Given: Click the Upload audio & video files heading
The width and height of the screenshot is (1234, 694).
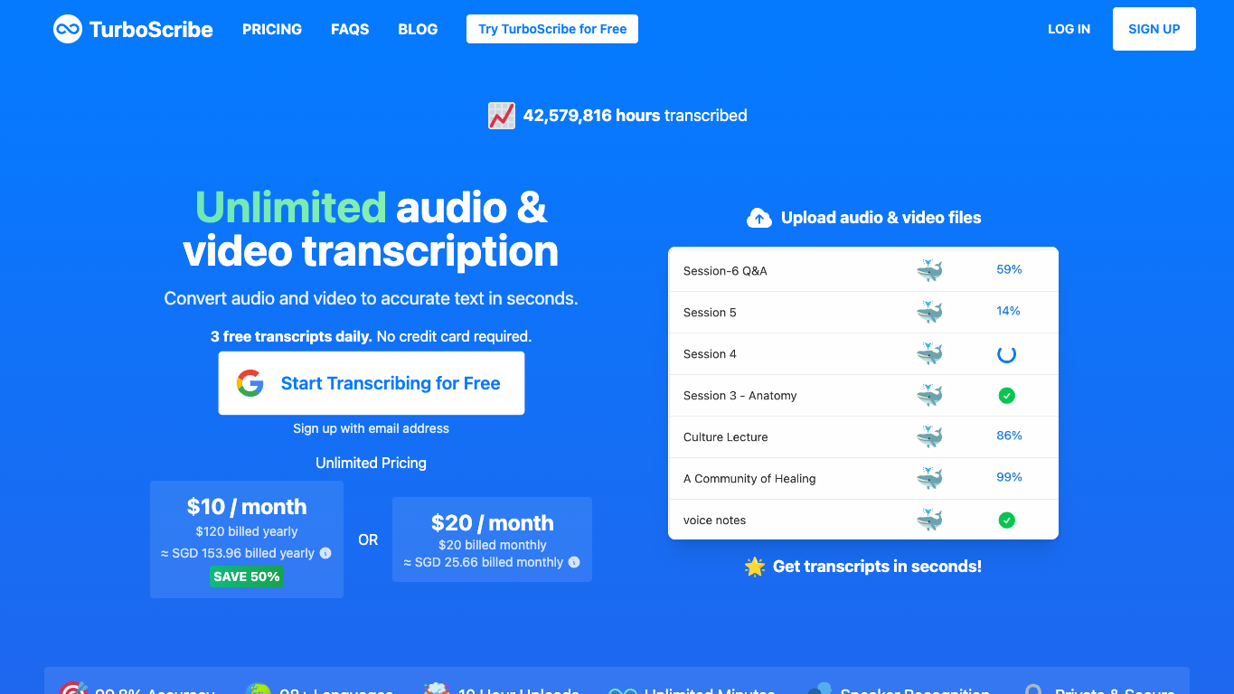Looking at the screenshot, I should point(881,218).
